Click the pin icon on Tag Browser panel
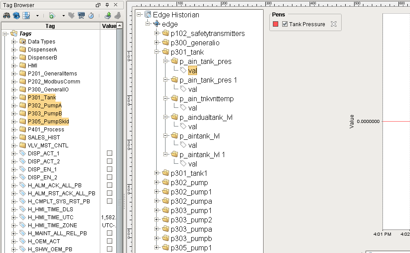Image resolution: width=410 pixels, height=253 pixels. click(107, 5)
